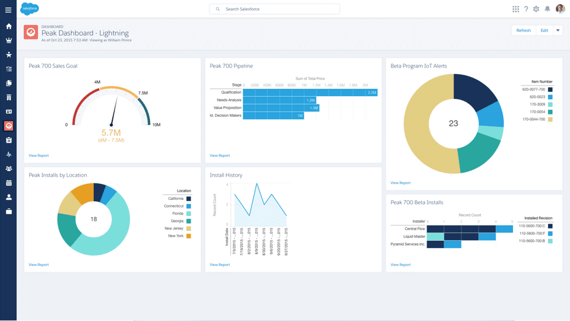Click the Refresh button
Screen dimensions: 570x321
[x=524, y=30]
